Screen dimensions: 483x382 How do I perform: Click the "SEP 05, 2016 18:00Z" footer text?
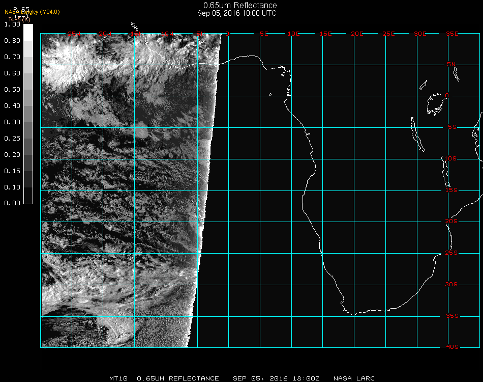(x=276, y=378)
